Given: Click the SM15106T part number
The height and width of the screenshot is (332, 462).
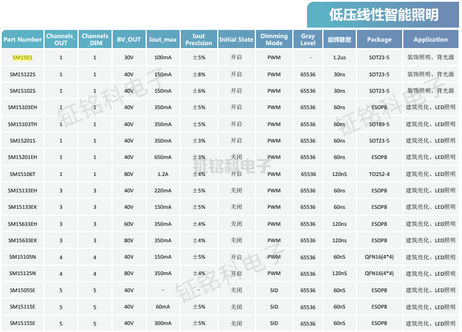Looking at the screenshot, I should click(22, 174).
